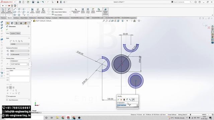214x120 pixels.
Task: Confirm dimension with panel green checkmark
Action: point(7,29)
